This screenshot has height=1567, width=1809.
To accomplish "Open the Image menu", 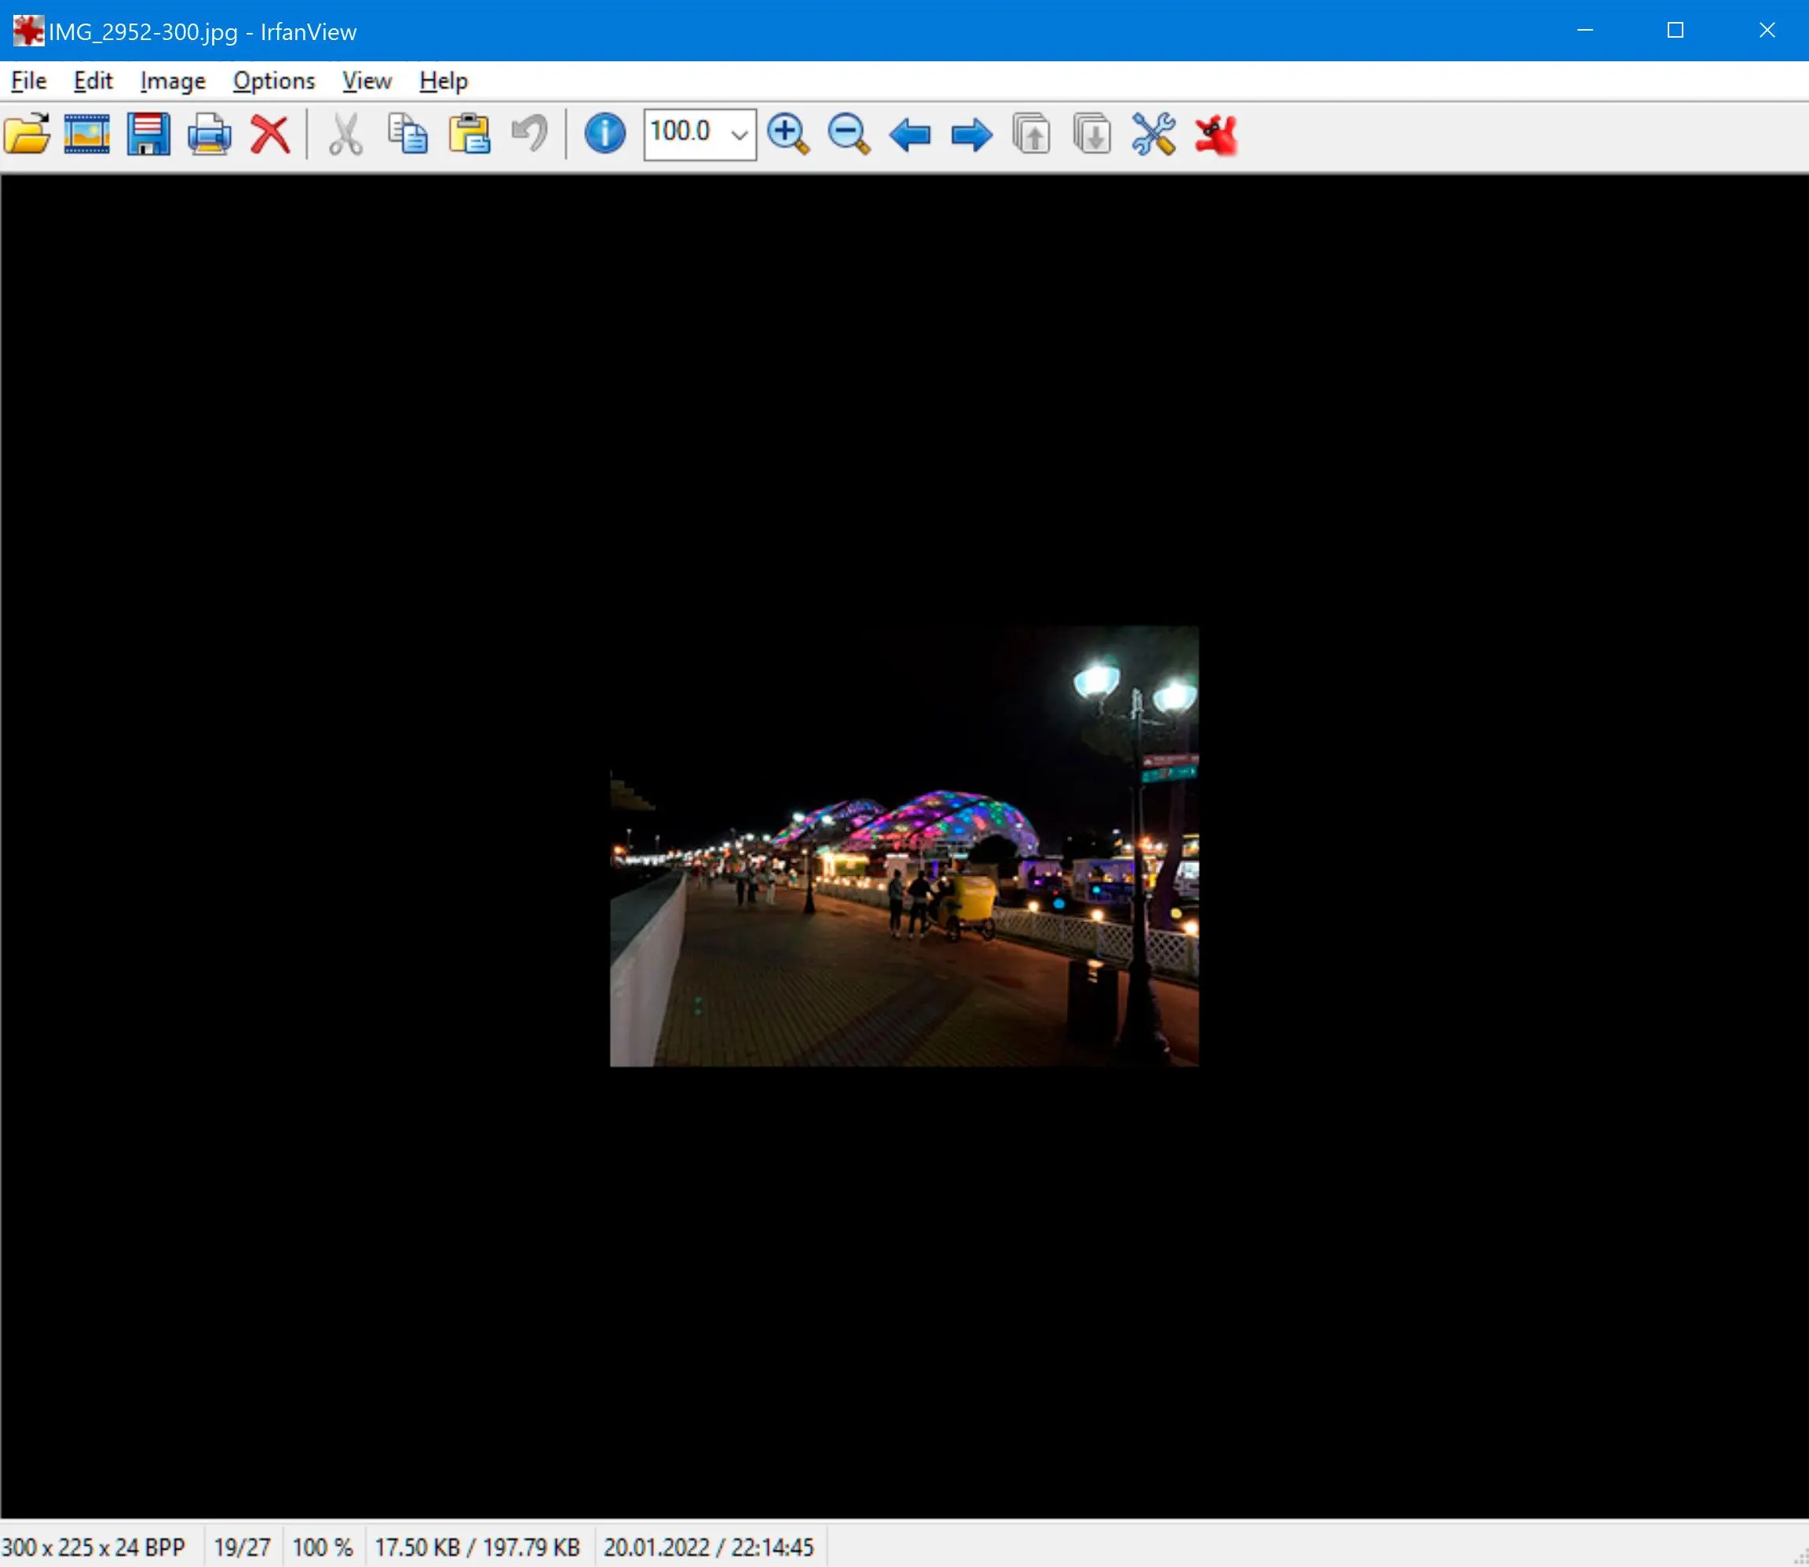I will [x=172, y=82].
